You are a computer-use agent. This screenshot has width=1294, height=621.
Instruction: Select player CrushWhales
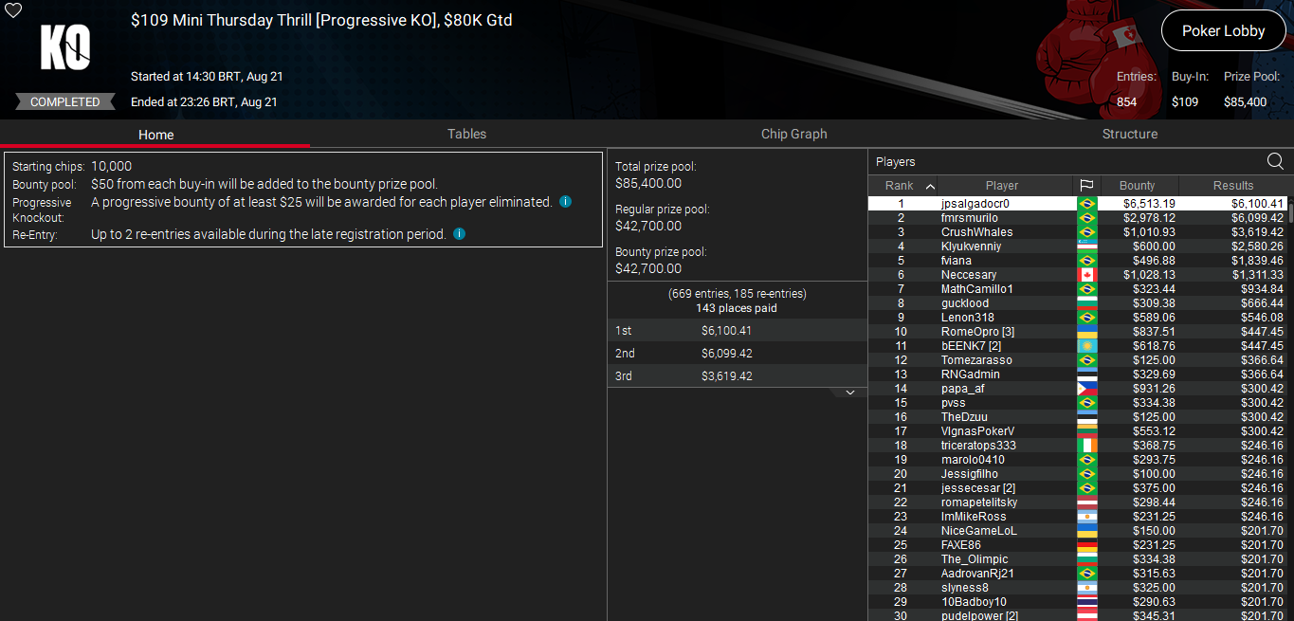tap(1077, 232)
